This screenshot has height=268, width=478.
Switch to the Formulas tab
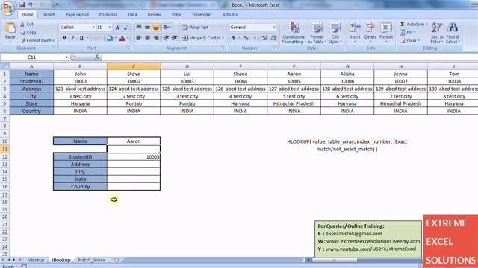coord(108,15)
